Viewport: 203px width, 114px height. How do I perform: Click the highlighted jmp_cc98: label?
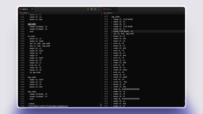click(x=32, y=24)
